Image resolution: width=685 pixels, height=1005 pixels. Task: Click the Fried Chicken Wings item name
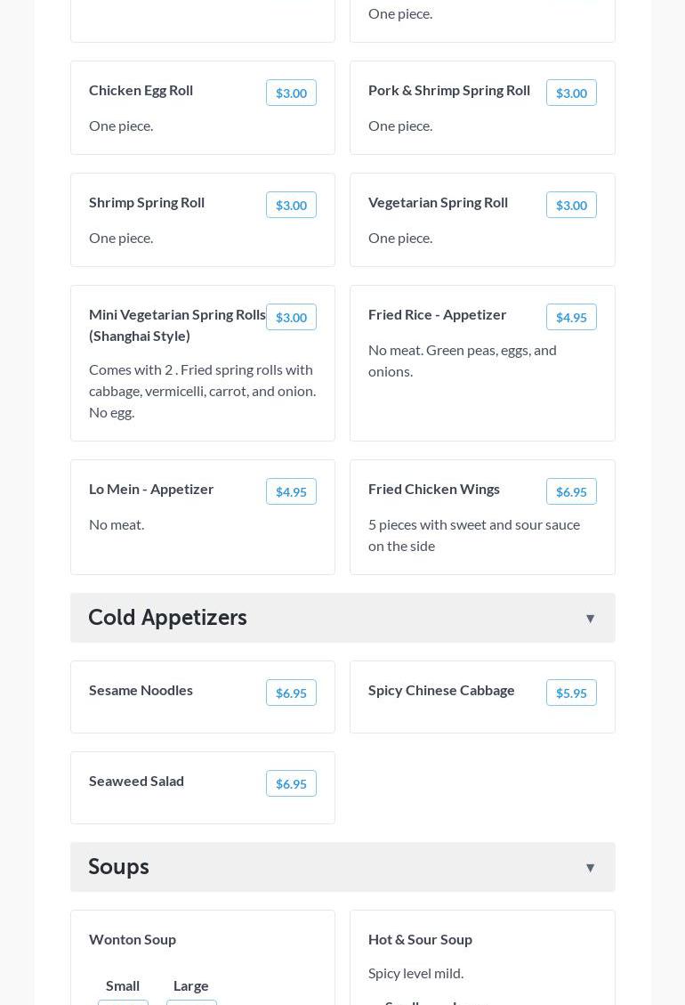click(434, 489)
